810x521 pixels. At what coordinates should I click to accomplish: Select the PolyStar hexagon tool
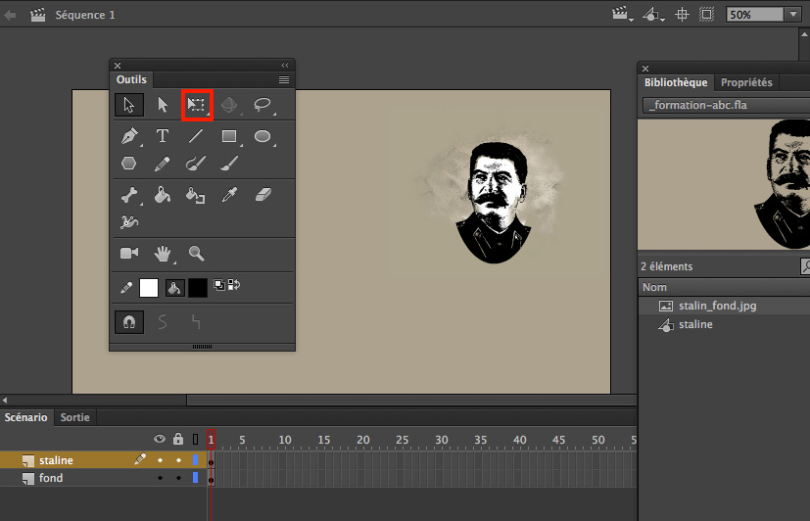128,164
